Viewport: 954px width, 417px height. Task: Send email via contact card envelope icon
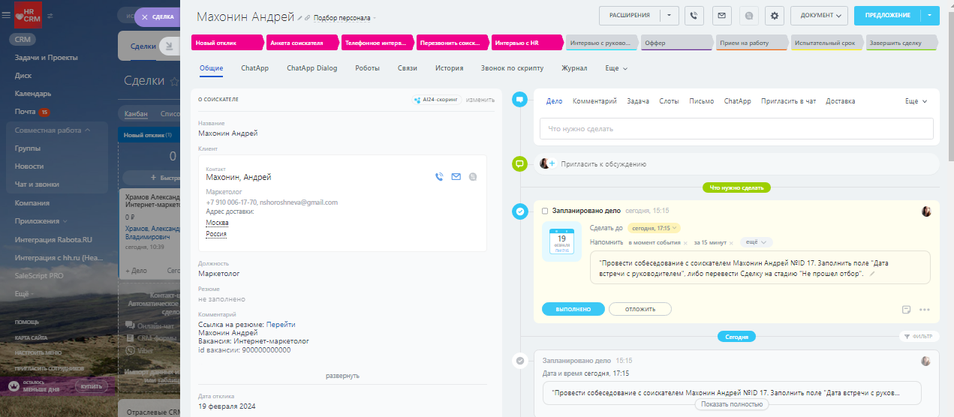pyautogui.click(x=456, y=177)
